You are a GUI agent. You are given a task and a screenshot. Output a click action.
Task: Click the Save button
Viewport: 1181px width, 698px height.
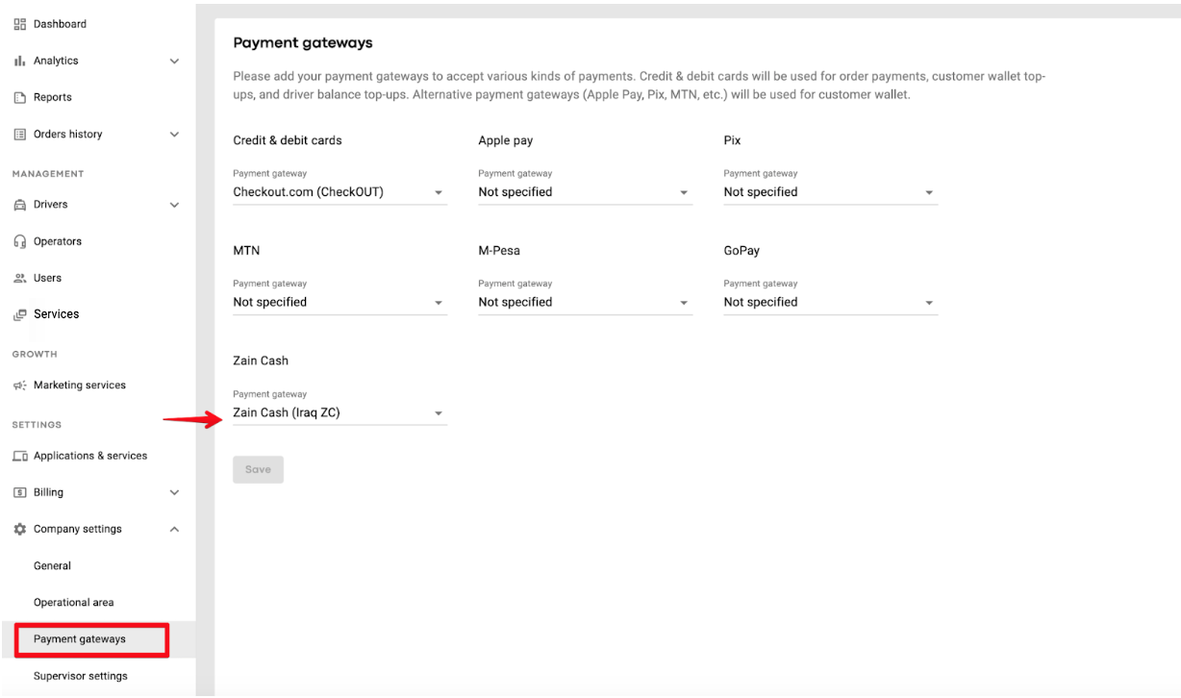tap(258, 469)
